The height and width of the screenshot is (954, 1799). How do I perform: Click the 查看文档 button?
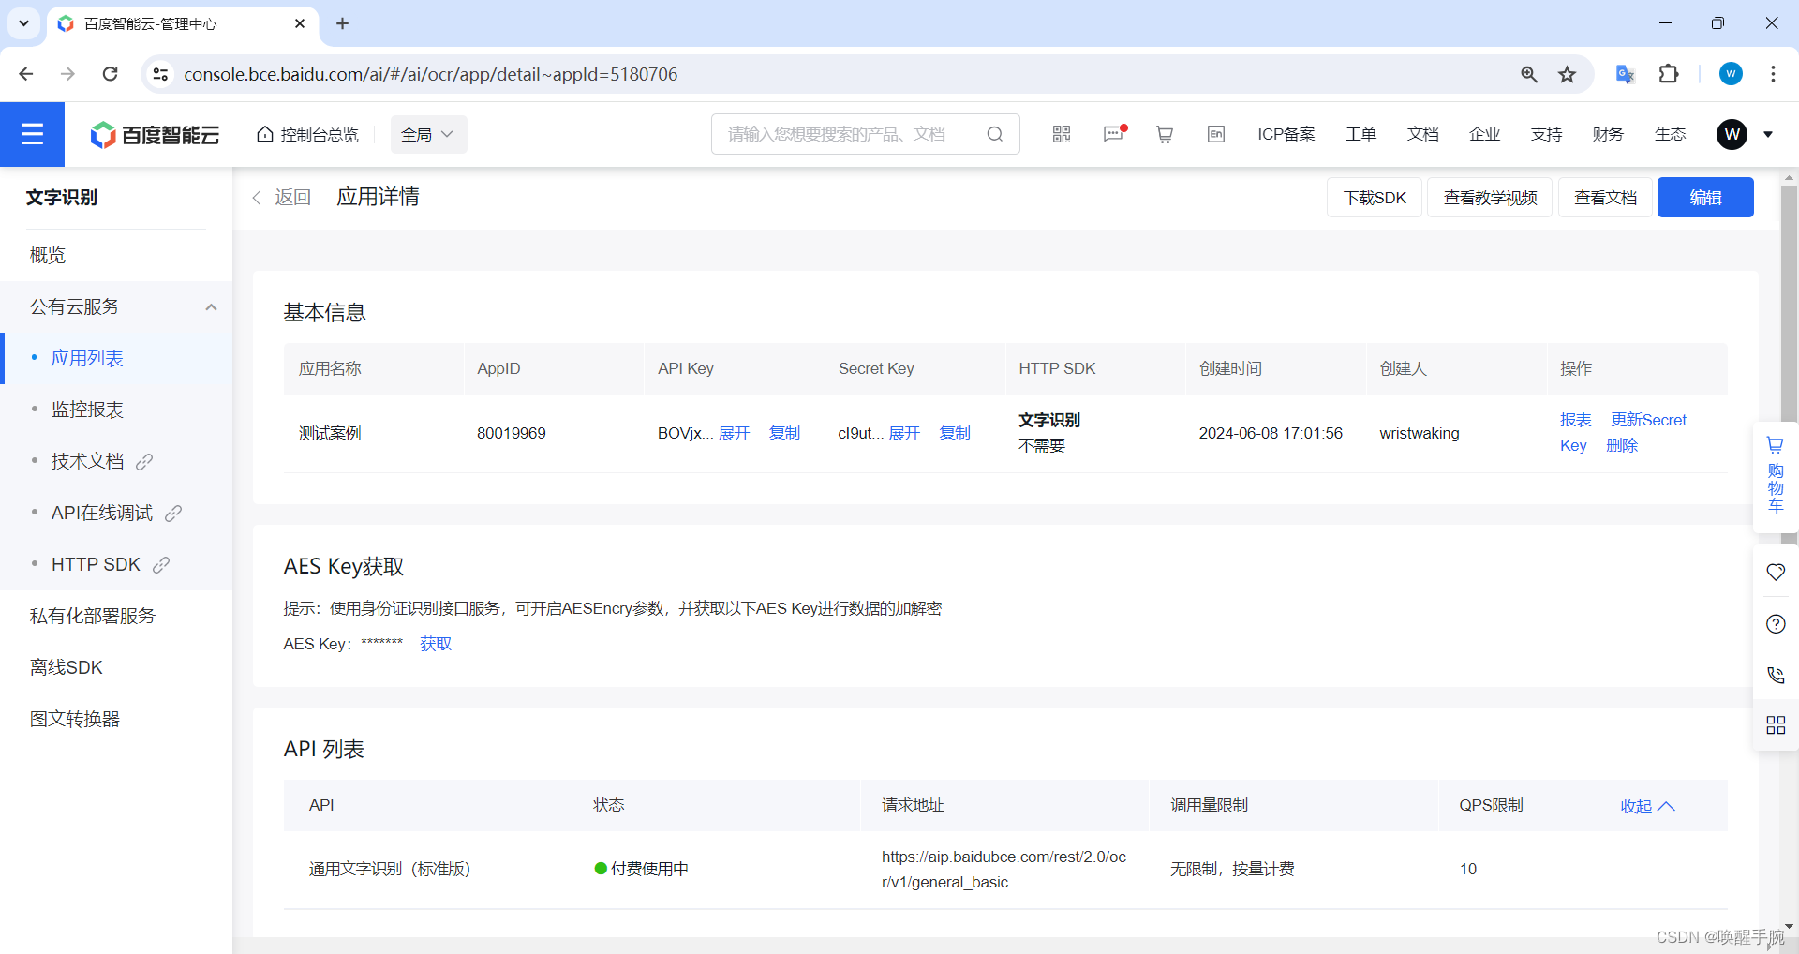pyautogui.click(x=1605, y=198)
